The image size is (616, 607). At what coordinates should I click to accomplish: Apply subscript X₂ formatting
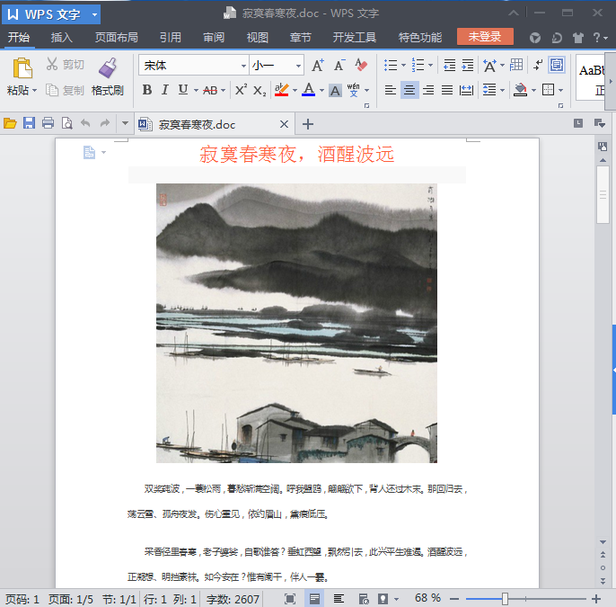click(260, 91)
